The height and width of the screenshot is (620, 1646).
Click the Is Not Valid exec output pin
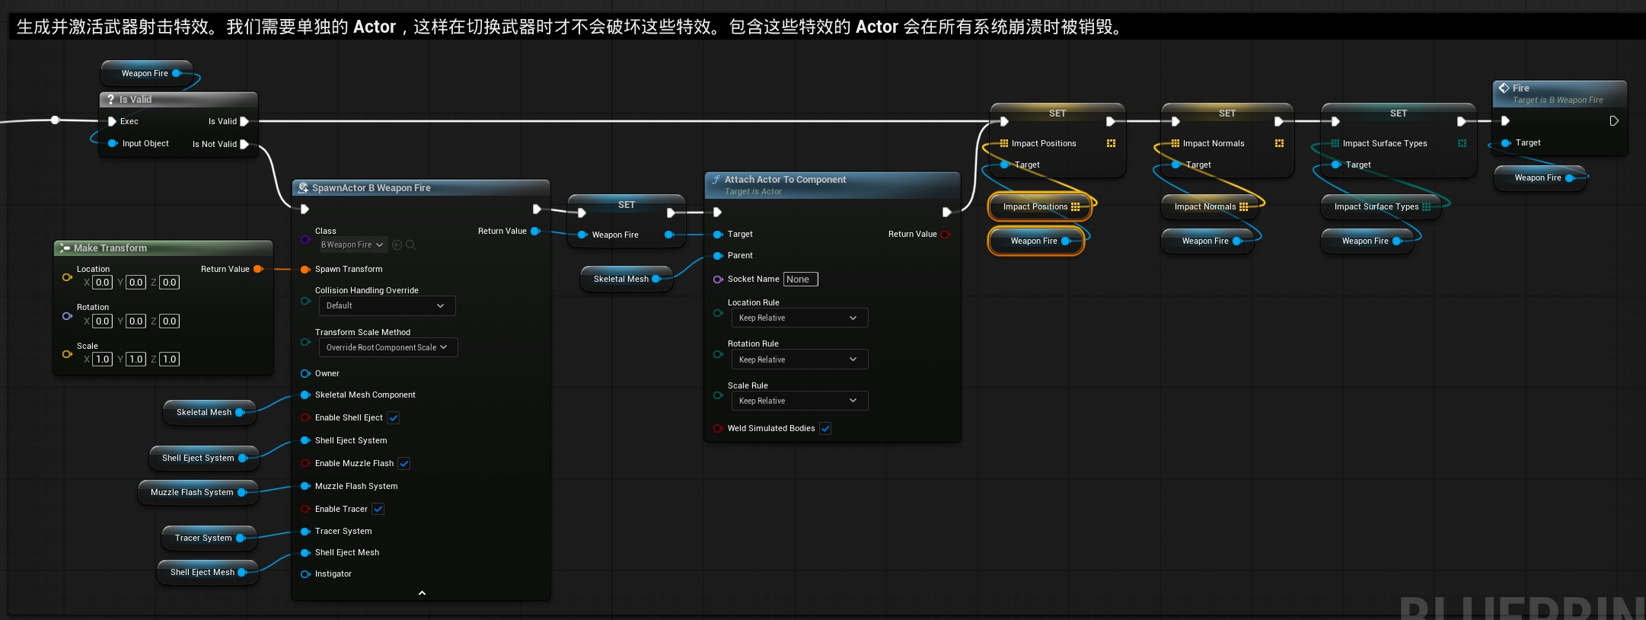coord(244,144)
